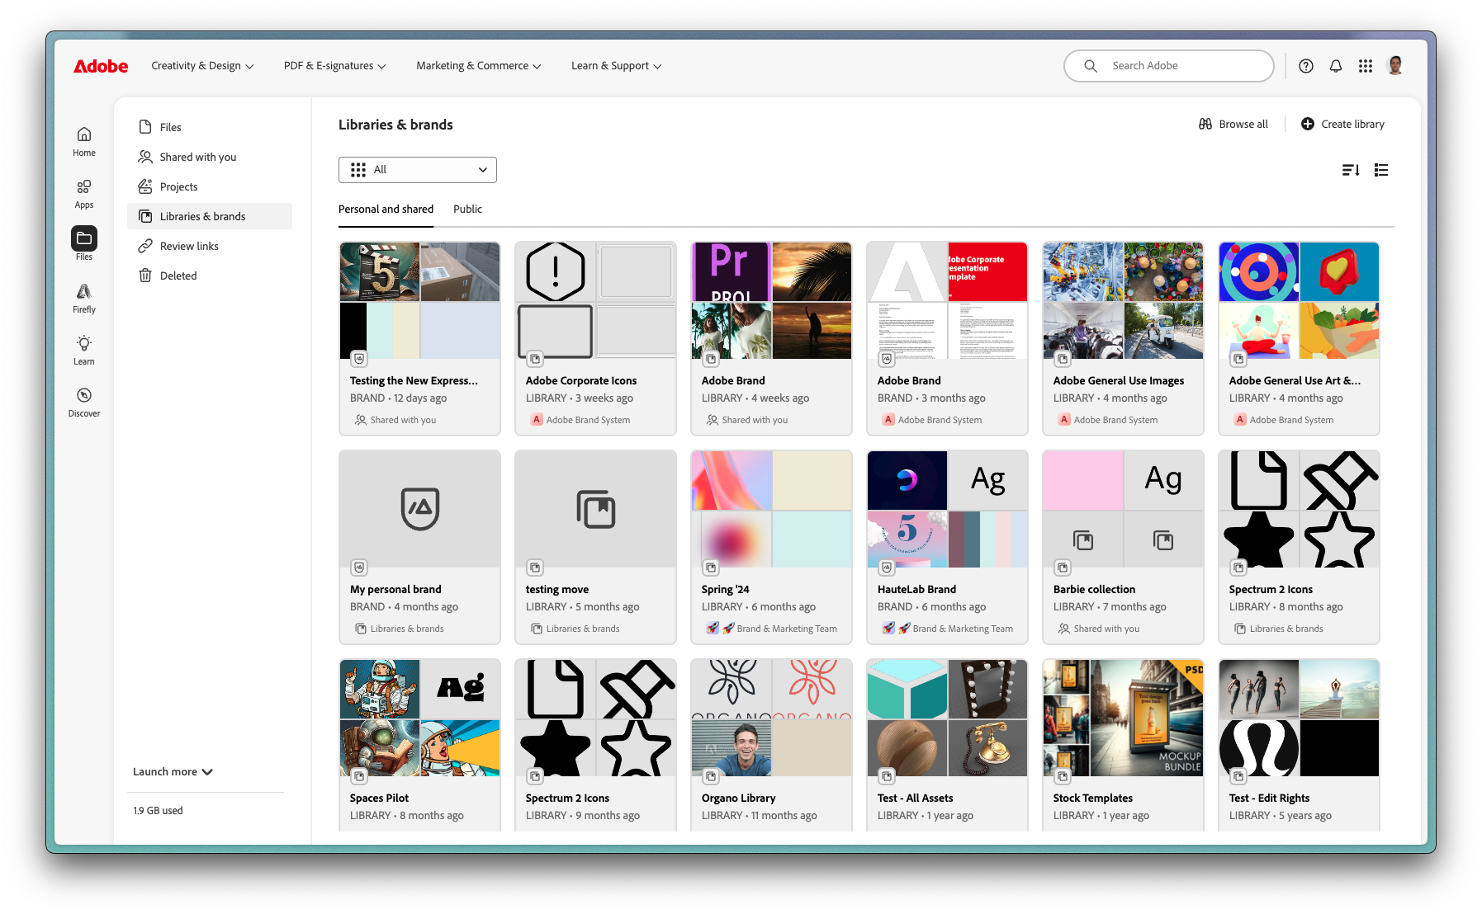Open the user profile avatar
The image size is (1482, 914).
(1395, 65)
